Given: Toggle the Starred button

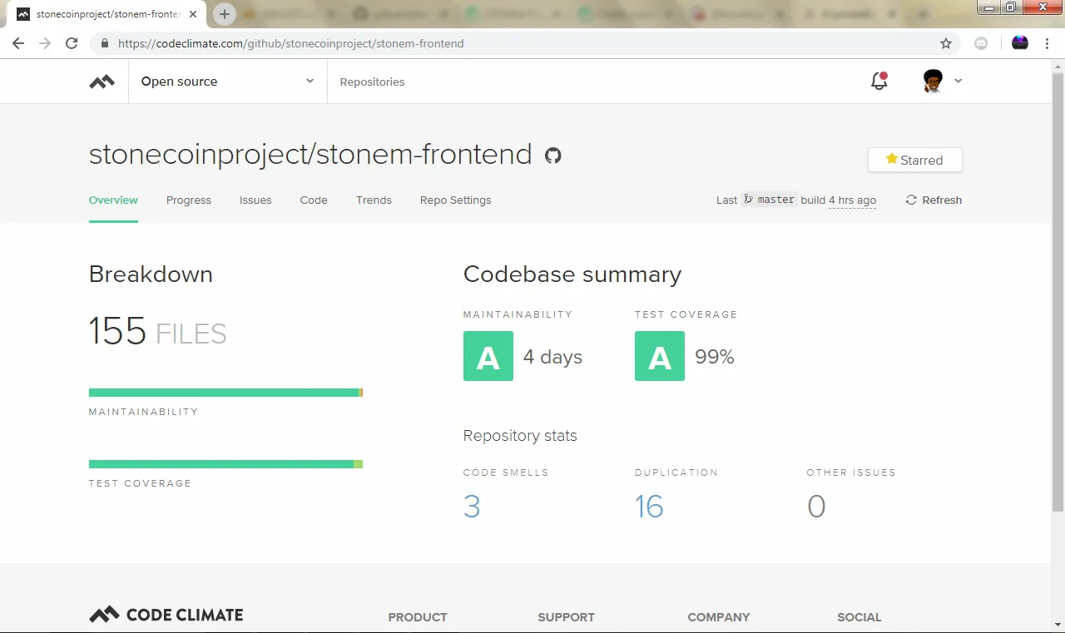Looking at the screenshot, I should point(915,160).
